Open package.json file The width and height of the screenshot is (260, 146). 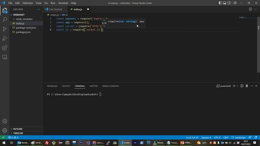click(x=26, y=32)
